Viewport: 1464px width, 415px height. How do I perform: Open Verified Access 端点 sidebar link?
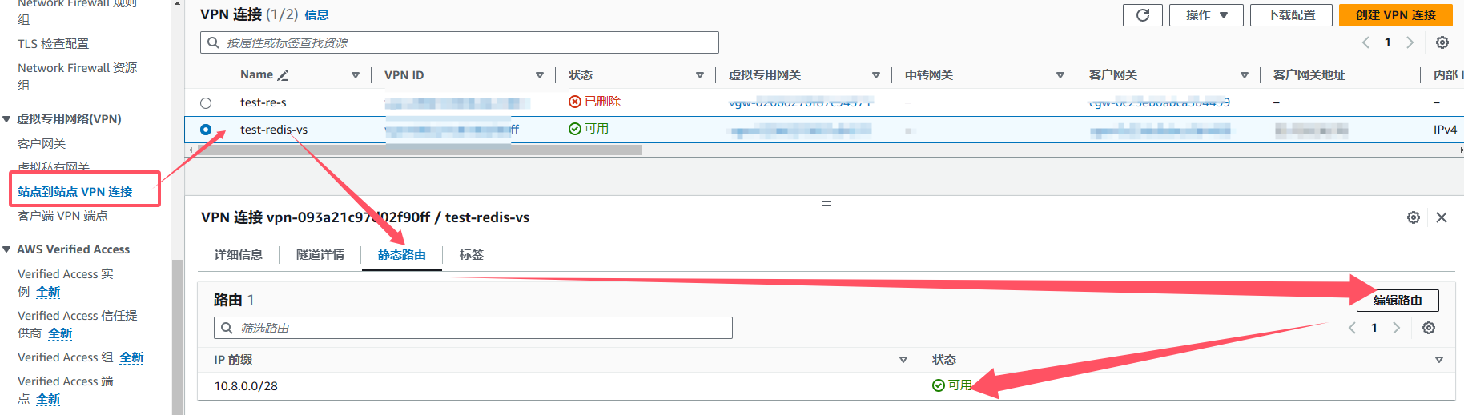(66, 390)
